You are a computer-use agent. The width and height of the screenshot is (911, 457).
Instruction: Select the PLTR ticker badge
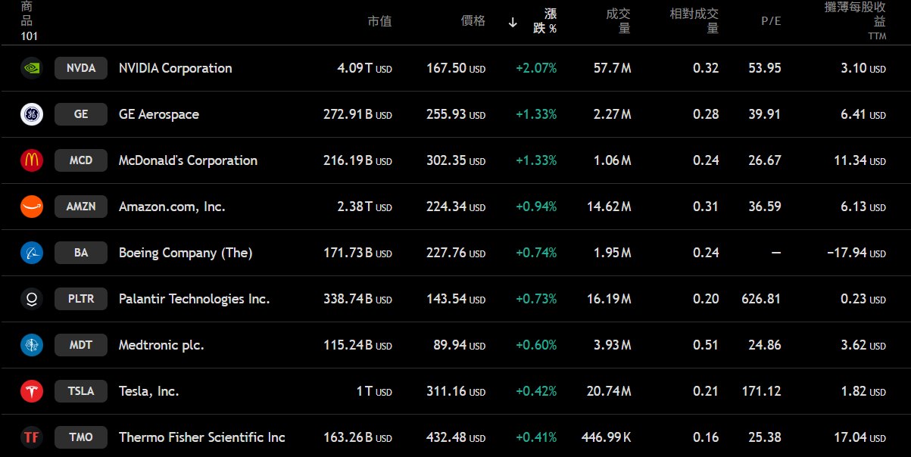click(x=81, y=299)
